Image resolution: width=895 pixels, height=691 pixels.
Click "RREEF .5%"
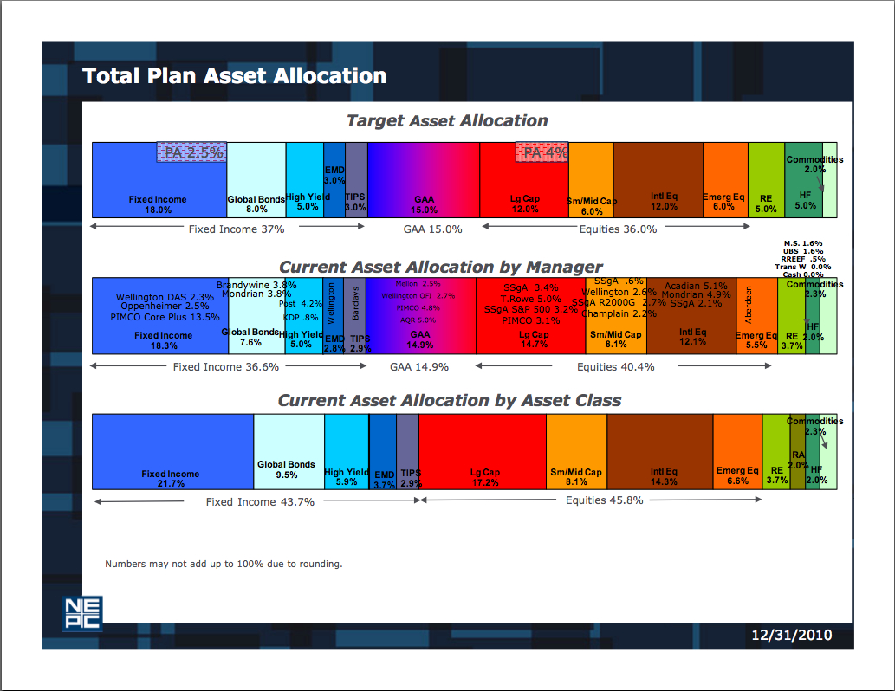tap(803, 259)
